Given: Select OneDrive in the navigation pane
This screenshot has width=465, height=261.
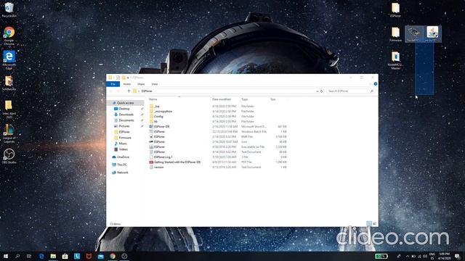Looking at the screenshot, I should [123, 157].
